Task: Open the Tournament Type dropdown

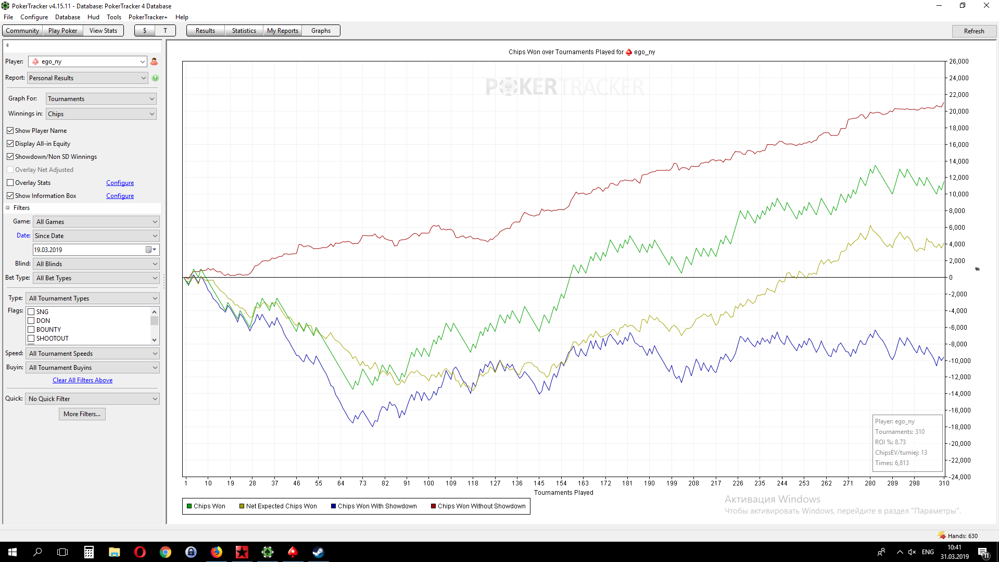Action: [93, 298]
